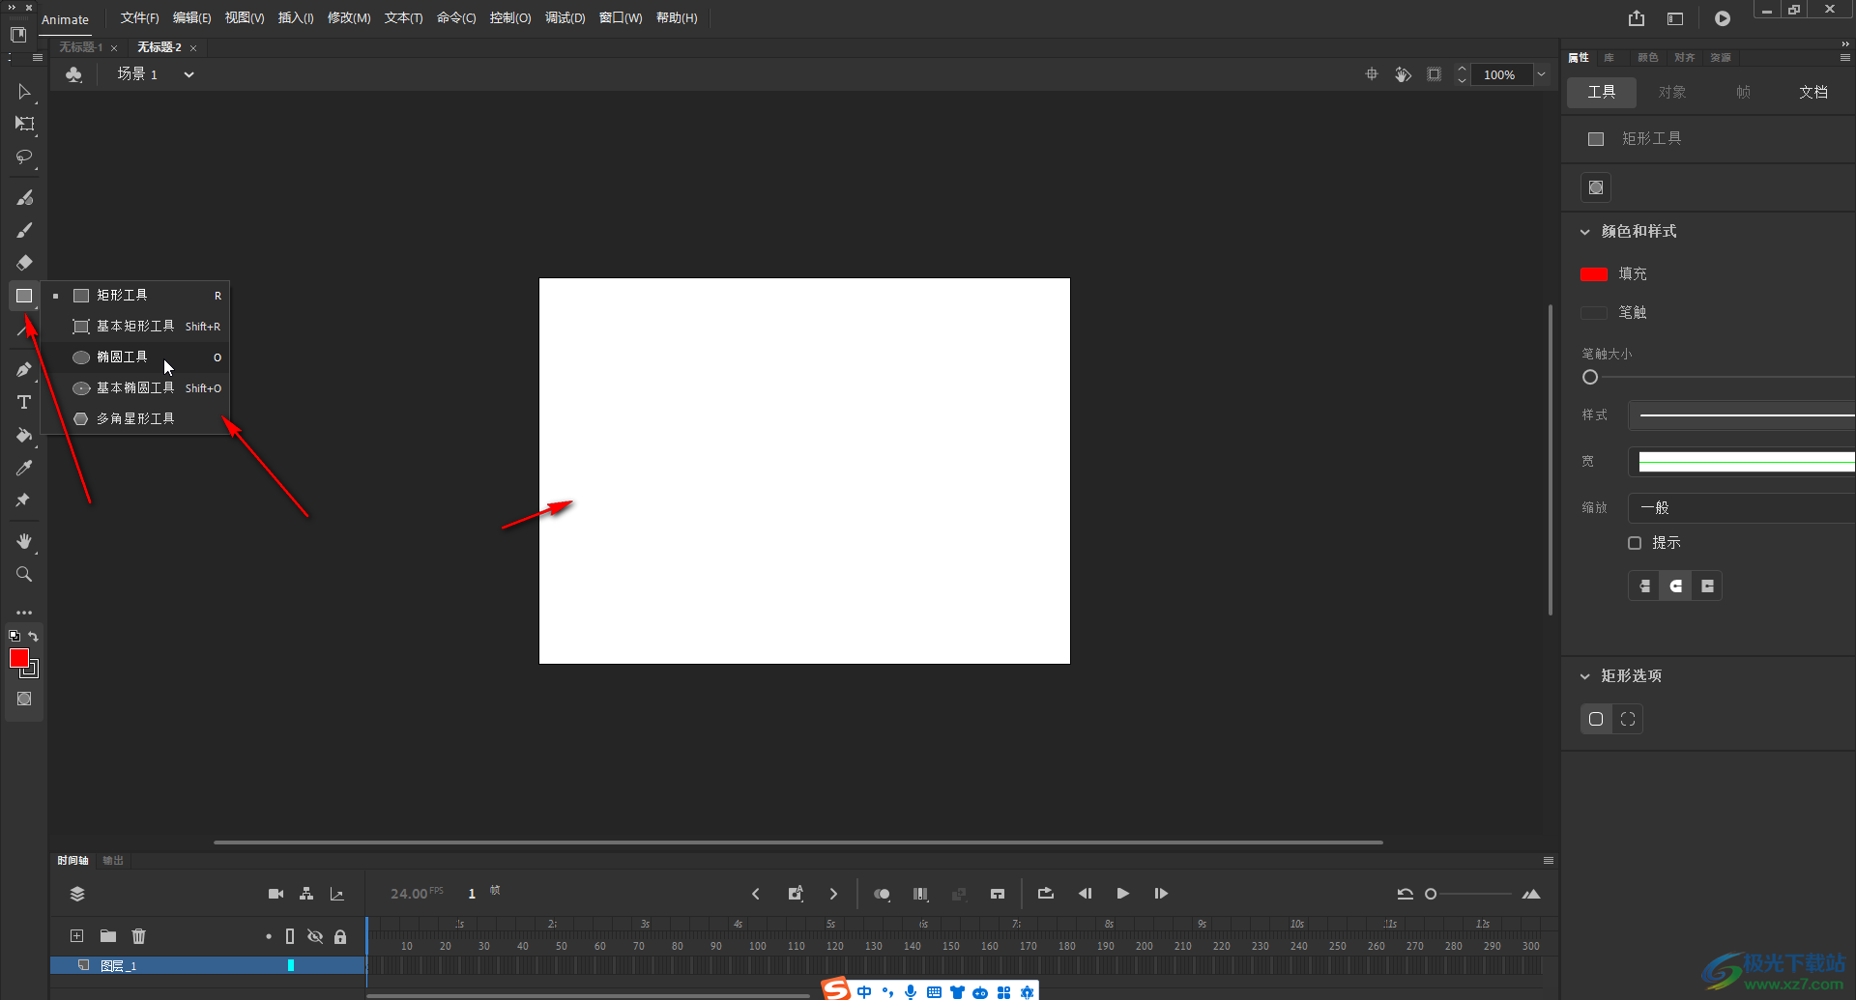The width and height of the screenshot is (1856, 1000).
Task: Collapse the right panels double arrow
Action: pyautogui.click(x=1844, y=43)
